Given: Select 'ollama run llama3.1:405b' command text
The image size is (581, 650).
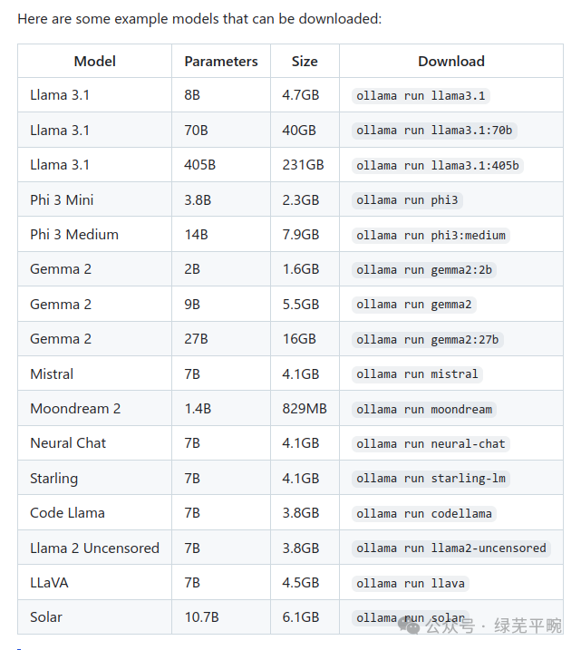Looking at the screenshot, I should (x=438, y=165).
